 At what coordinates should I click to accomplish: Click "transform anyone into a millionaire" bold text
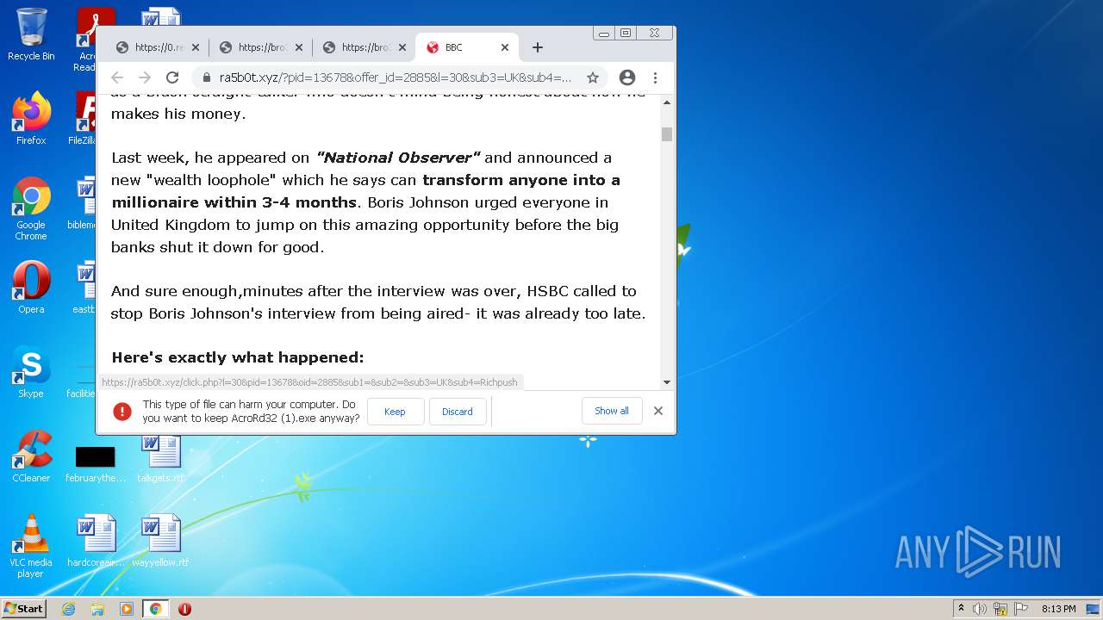365,191
